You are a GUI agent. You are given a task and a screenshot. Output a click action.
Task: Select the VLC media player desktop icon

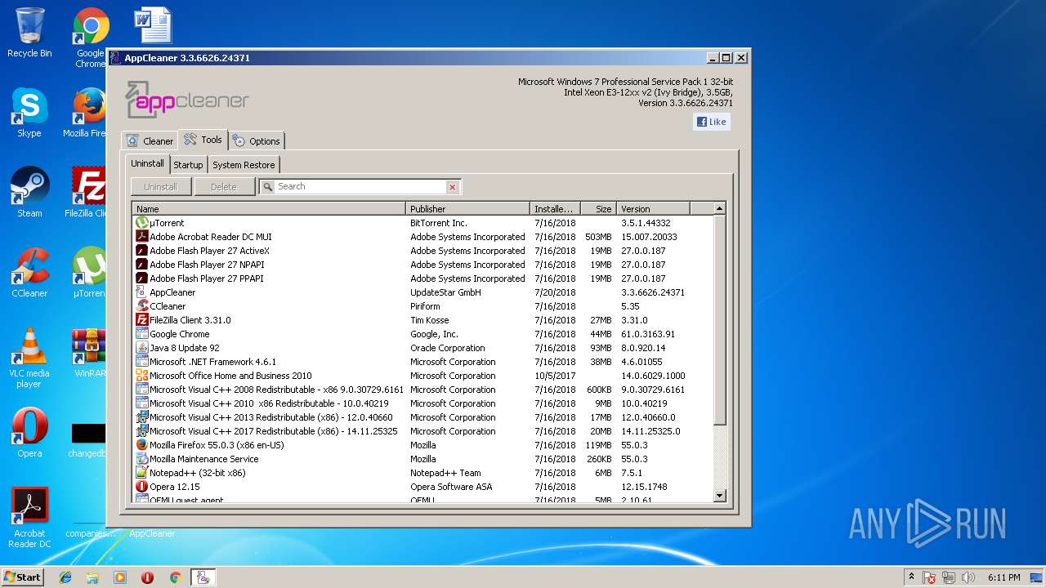coord(29,358)
